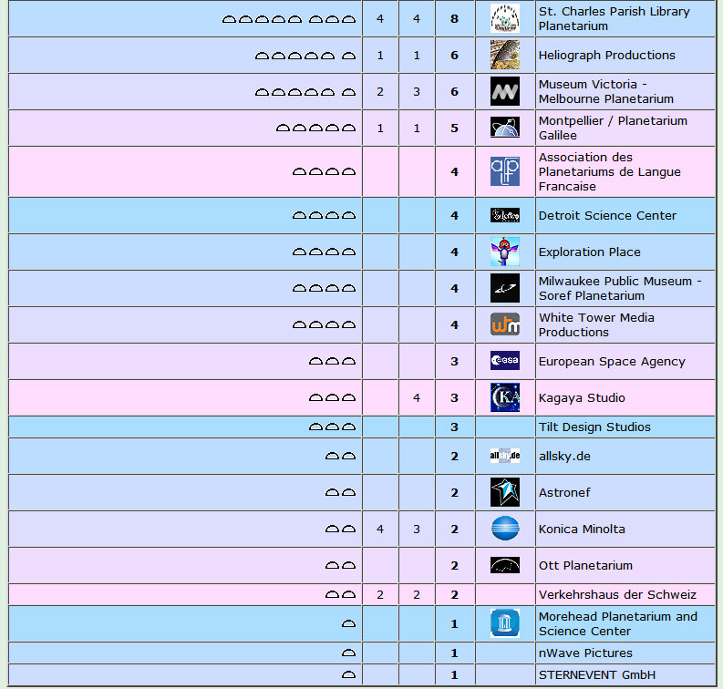Select Montpellier / Planetarium Galilee name
Screen dimensions: 723x689
pos(613,128)
